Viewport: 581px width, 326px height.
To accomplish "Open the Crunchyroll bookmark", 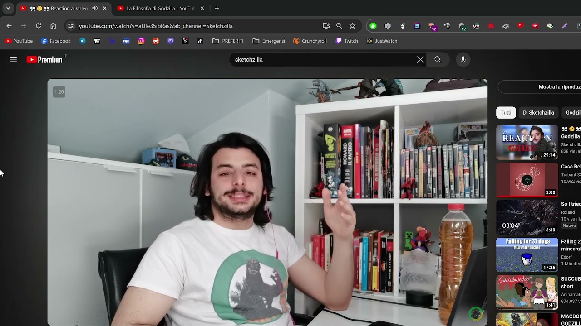I will [x=310, y=41].
